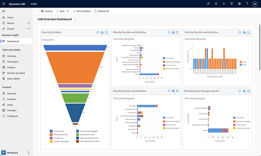261x156 pixels.
Task: Click the large orange funnel segment labeled 107
Action: 75,67
